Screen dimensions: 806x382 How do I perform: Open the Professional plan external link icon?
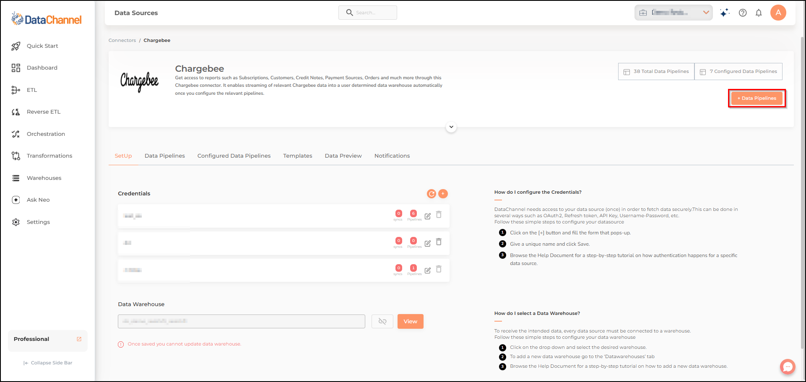pyautogui.click(x=79, y=339)
